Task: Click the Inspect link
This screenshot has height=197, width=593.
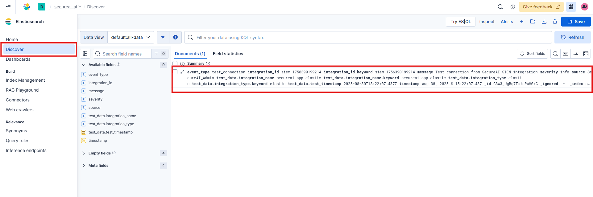Action: point(487,22)
